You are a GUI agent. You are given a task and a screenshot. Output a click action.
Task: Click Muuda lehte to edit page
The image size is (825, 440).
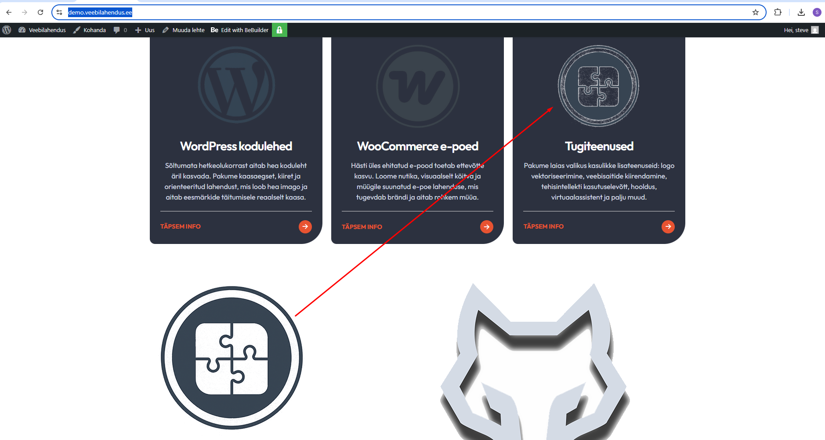(184, 30)
